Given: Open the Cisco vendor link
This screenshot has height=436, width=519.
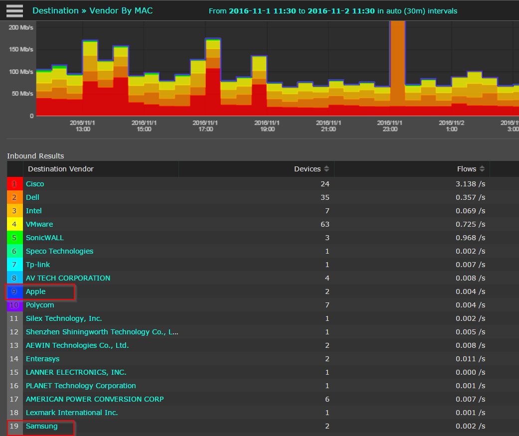Looking at the screenshot, I should 35,184.
